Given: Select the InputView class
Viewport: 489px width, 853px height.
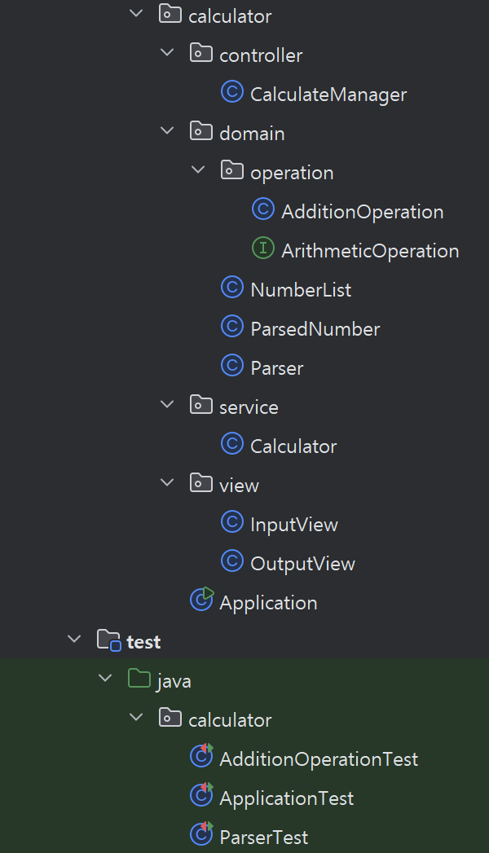Looking at the screenshot, I should point(293,525).
